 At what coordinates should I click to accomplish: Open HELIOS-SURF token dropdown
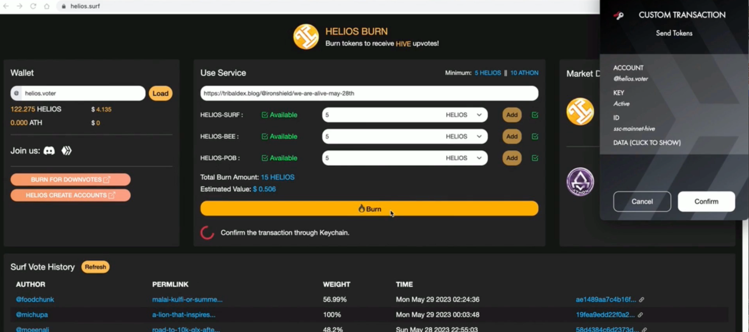click(x=464, y=115)
